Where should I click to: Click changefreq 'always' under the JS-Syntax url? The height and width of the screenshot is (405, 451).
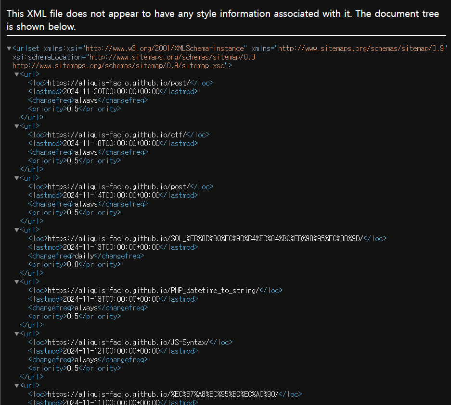tap(88, 360)
